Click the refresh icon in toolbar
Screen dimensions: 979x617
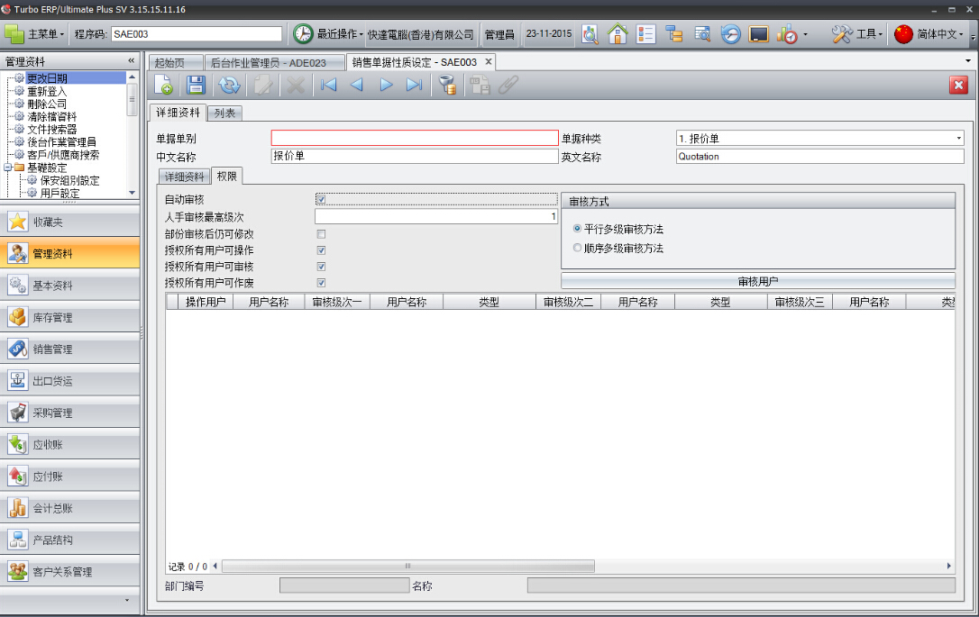230,85
